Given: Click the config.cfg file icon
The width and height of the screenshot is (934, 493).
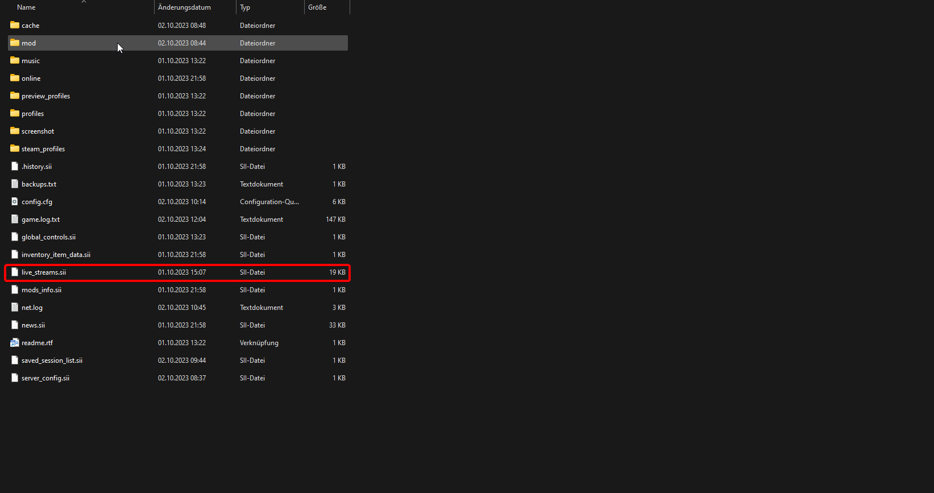Looking at the screenshot, I should pos(15,201).
